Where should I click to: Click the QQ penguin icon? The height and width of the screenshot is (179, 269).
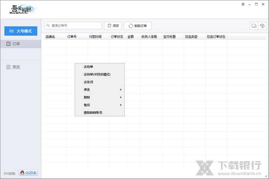(x=22, y=172)
